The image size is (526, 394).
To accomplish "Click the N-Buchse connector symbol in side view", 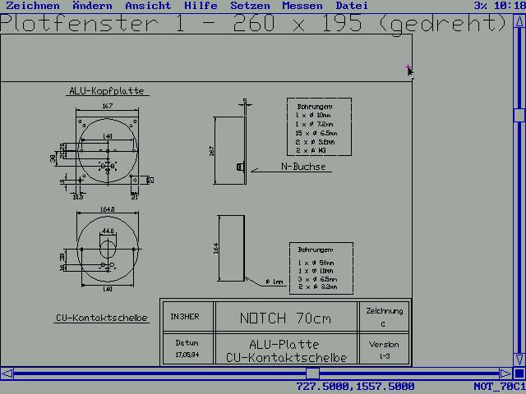I will tap(240, 167).
